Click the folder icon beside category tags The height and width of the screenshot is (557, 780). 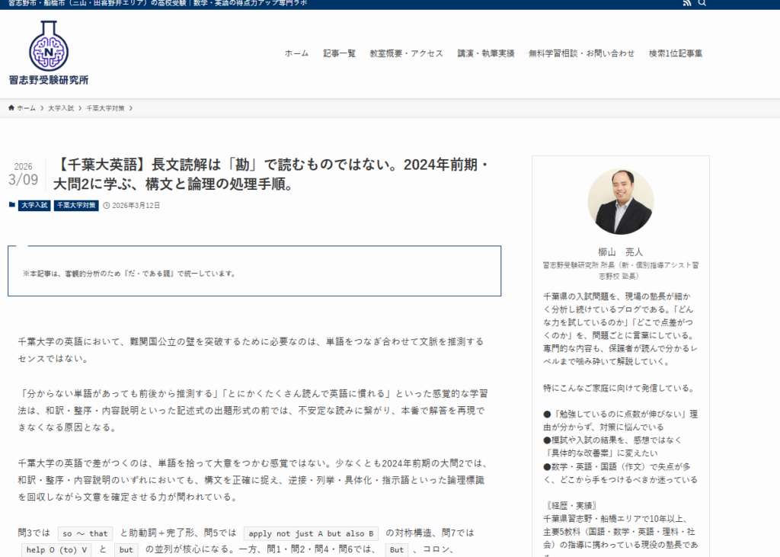[x=11, y=205]
